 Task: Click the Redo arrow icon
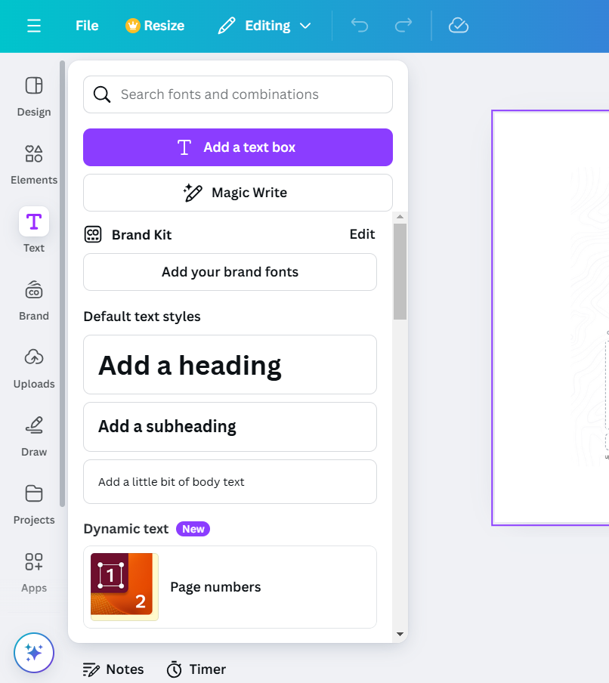click(x=403, y=26)
